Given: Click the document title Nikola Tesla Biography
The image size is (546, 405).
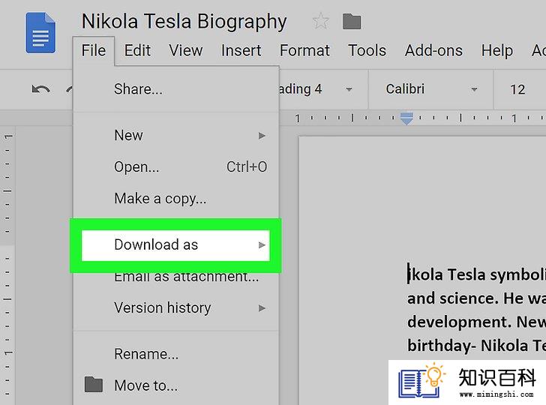Looking at the screenshot, I should (184, 21).
